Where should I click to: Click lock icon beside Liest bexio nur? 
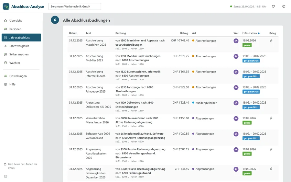coord(5,164)
